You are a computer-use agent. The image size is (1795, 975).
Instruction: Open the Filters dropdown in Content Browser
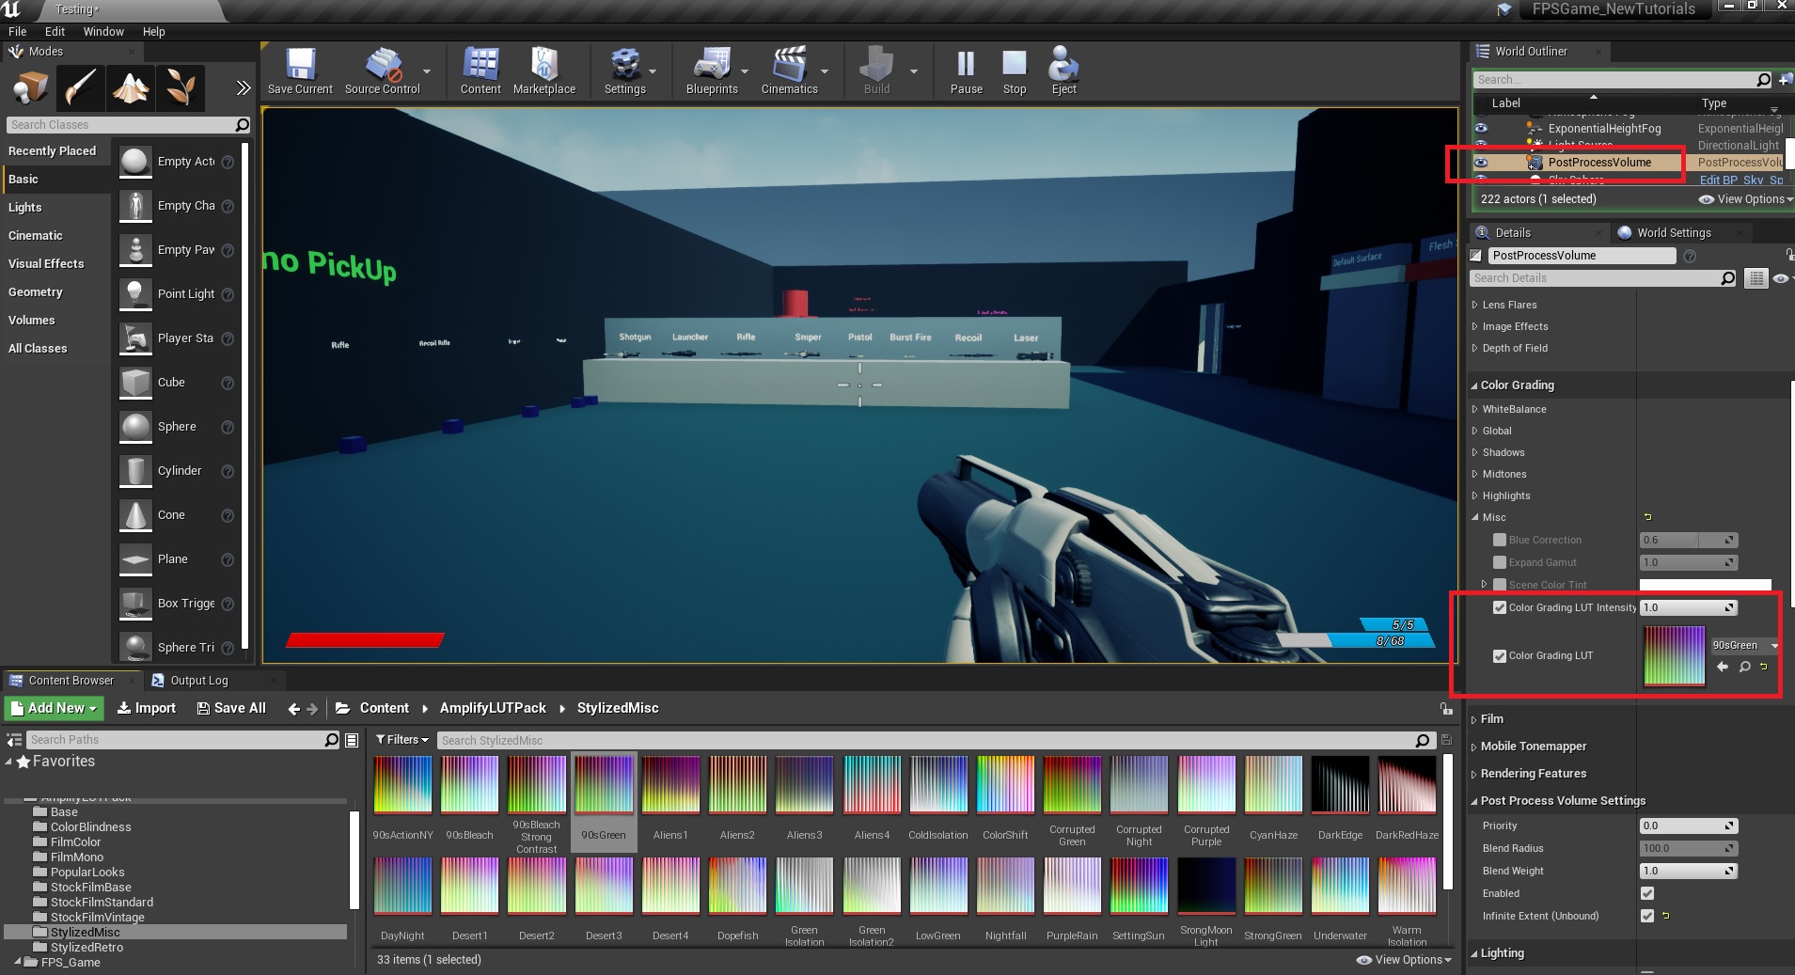[402, 740]
